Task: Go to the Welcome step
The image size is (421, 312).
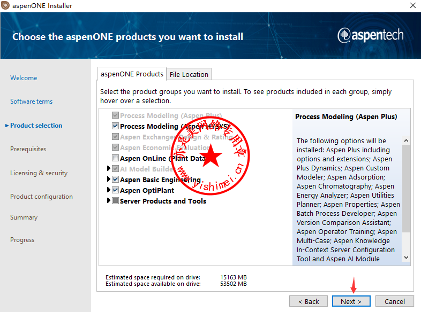Action: tap(24, 78)
